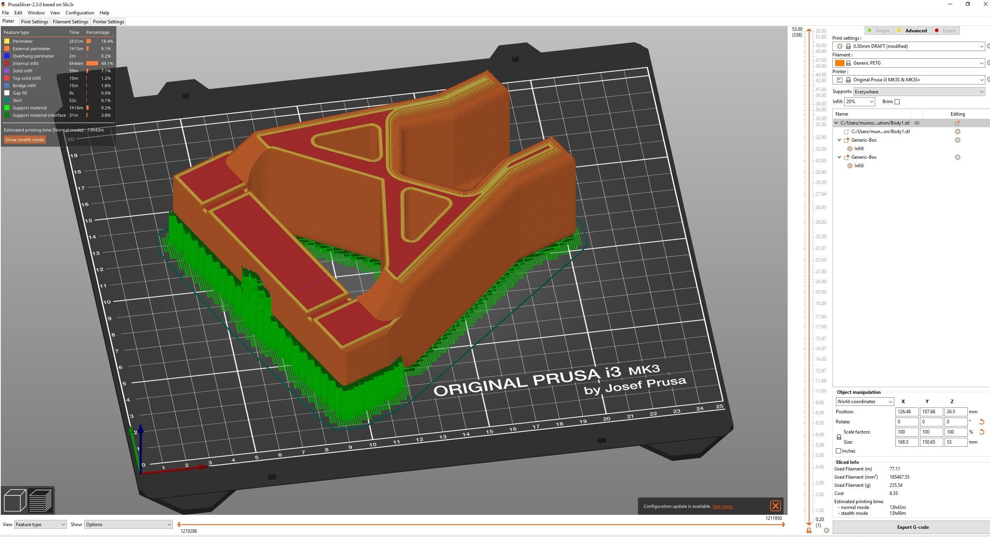
Task: Open the Infill percentage dropdown
Action: tap(859, 102)
